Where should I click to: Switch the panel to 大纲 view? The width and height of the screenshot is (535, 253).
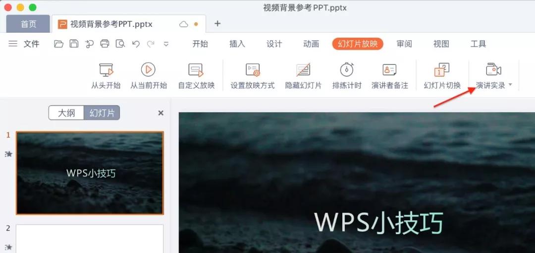(x=66, y=113)
